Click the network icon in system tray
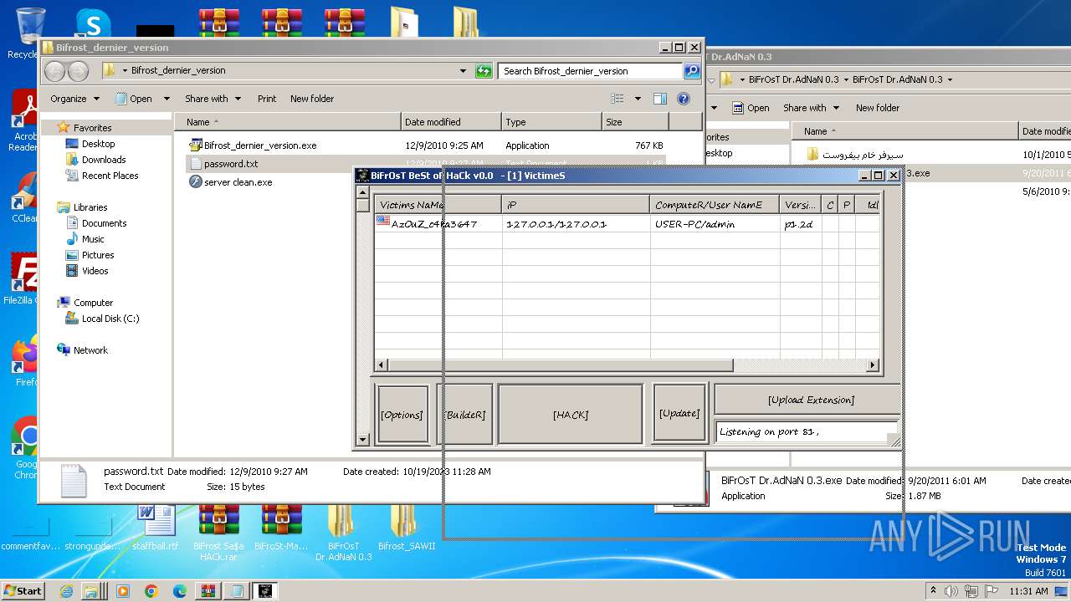1071x602 pixels. 972,591
